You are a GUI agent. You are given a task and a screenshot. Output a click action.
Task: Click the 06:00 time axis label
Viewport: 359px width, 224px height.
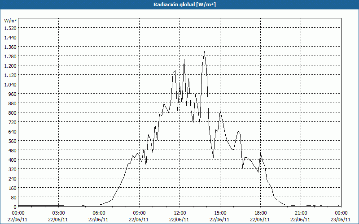click(x=99, y=213)
